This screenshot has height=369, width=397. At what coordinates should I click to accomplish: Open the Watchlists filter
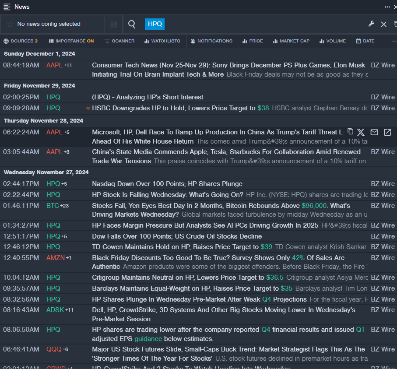pos(162,41)
